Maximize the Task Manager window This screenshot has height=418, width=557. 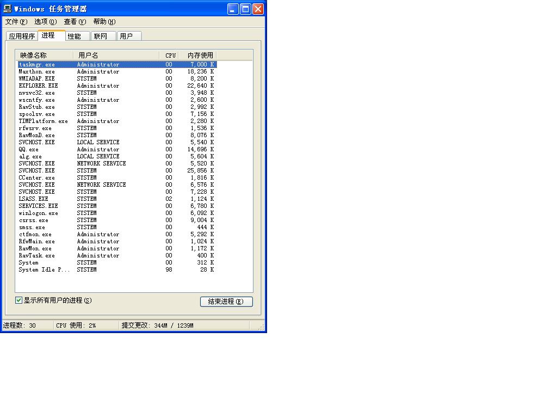click(245, 9)
